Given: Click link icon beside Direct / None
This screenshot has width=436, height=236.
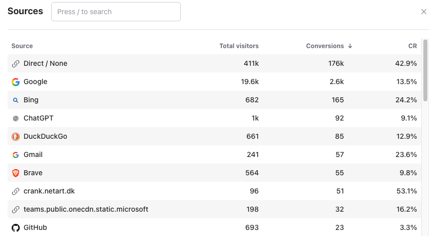Looking at the screenshot, I should (x=16, y=64).
